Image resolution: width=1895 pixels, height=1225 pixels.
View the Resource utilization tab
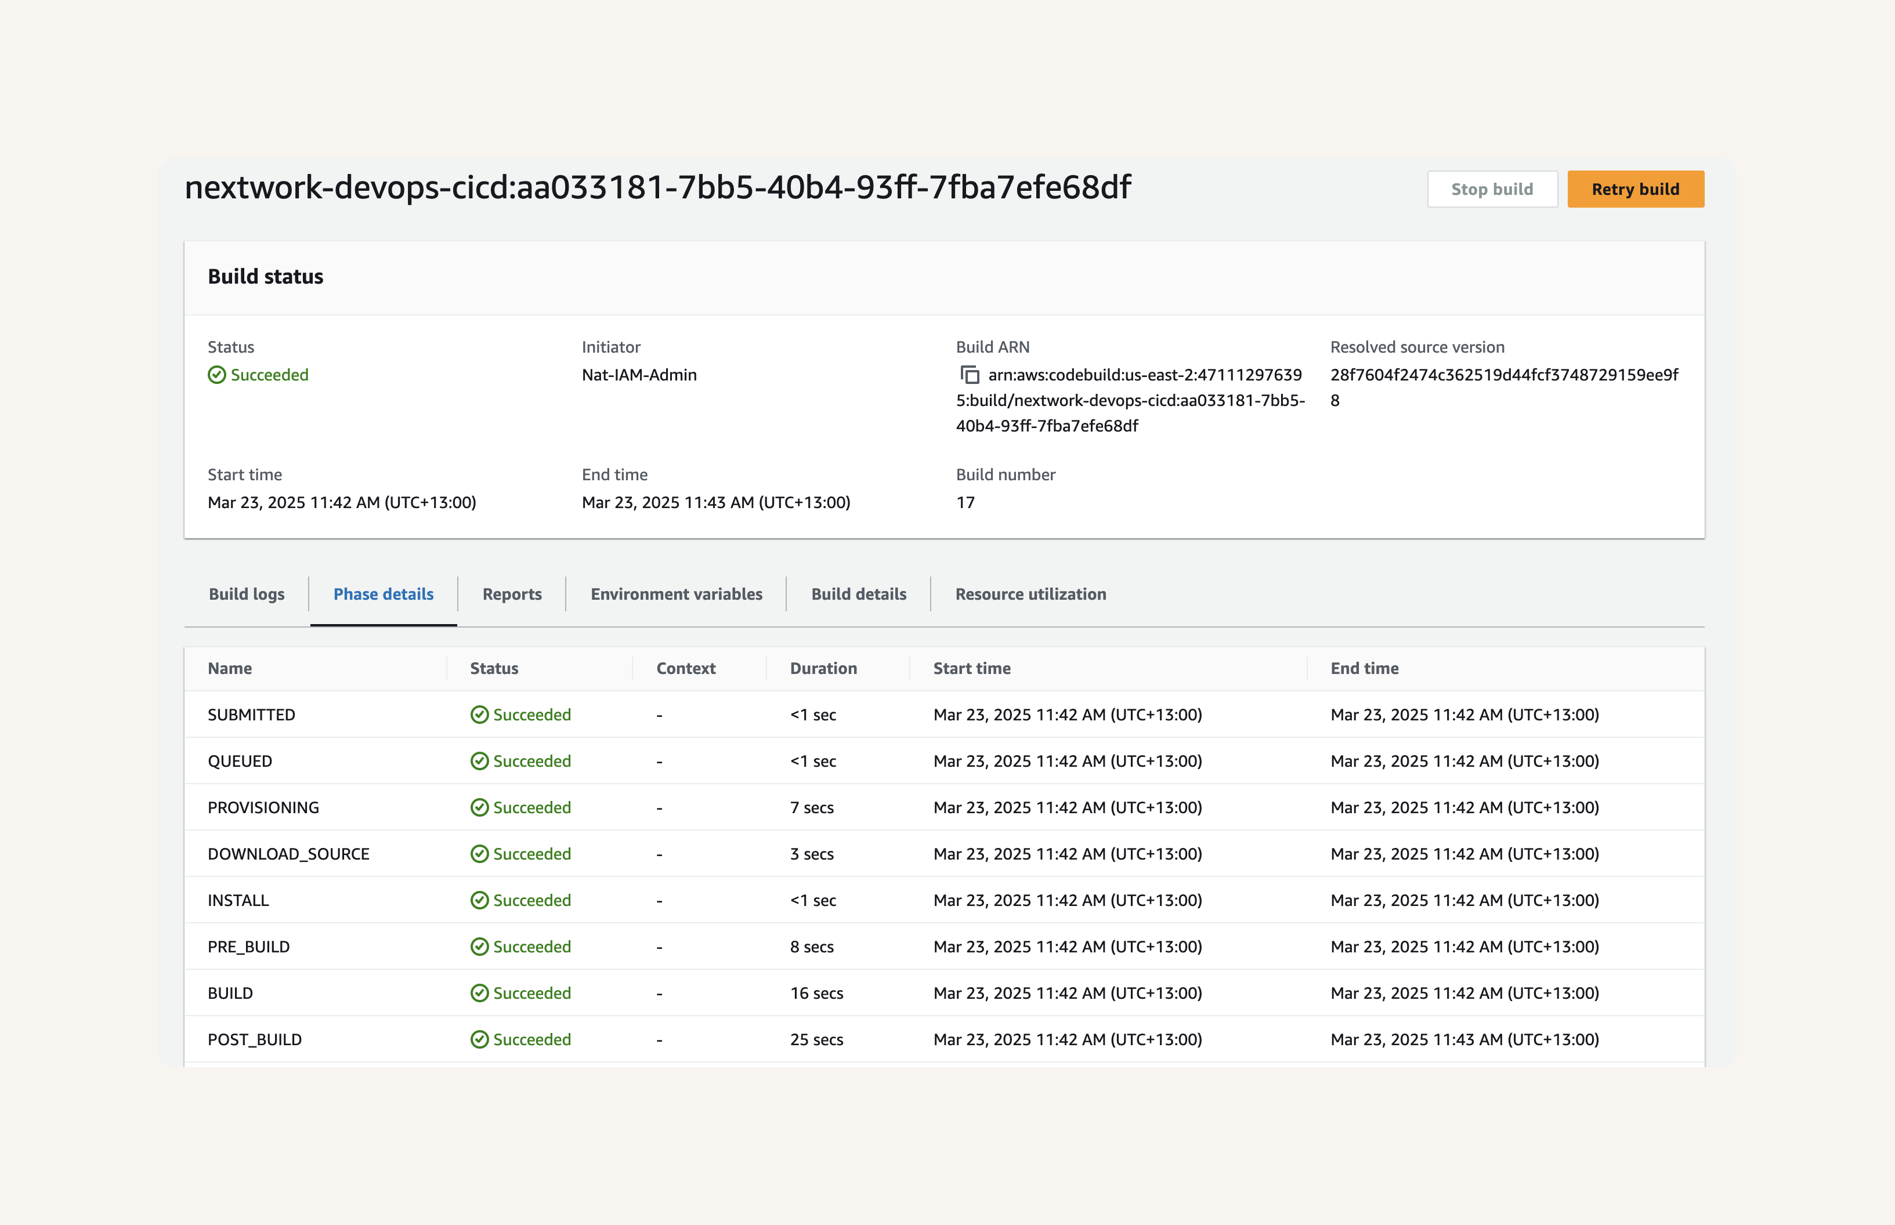click(1030, 594)
